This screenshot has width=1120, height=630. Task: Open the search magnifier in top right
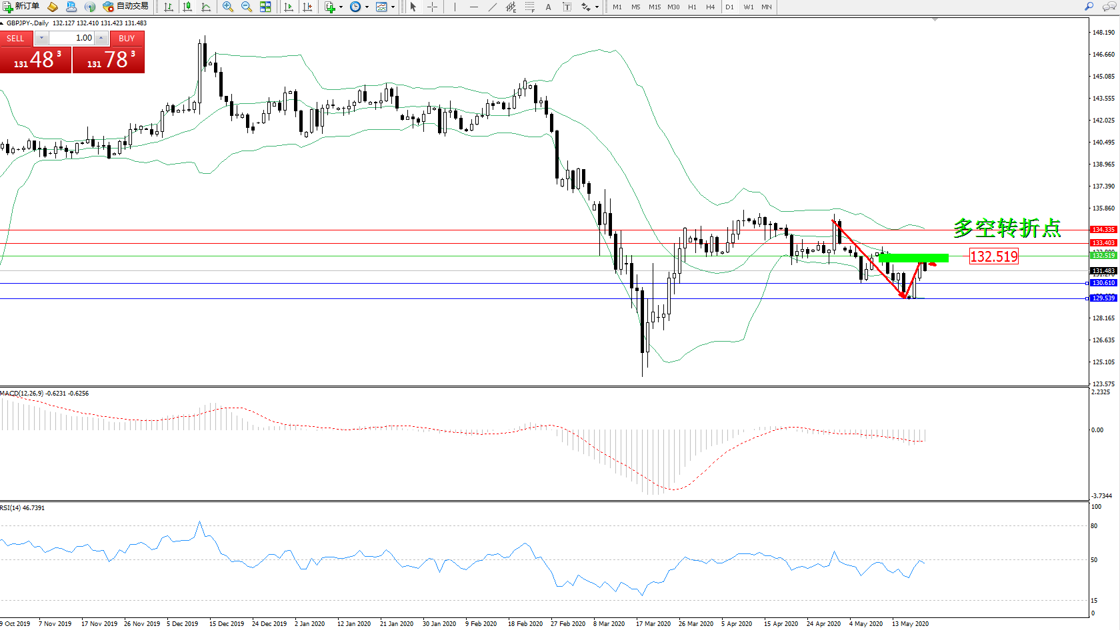tap(1089, 7)
